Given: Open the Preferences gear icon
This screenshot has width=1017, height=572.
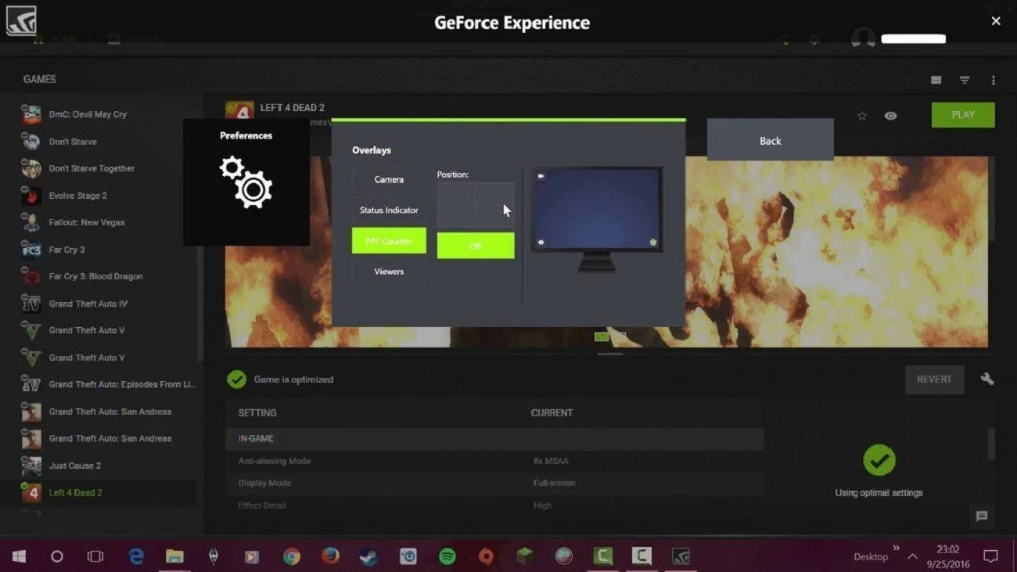Looking at the screenshot, I should point(246,182).
